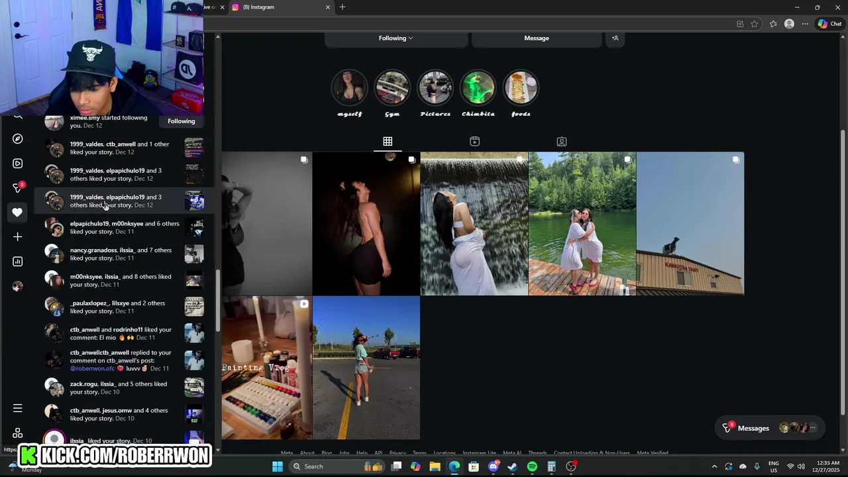Viewport: 848px width, 477px height.
Task: Open 'ctb_anwell and rodrinho11 liked your comment' notification
Action: point(124,333)
